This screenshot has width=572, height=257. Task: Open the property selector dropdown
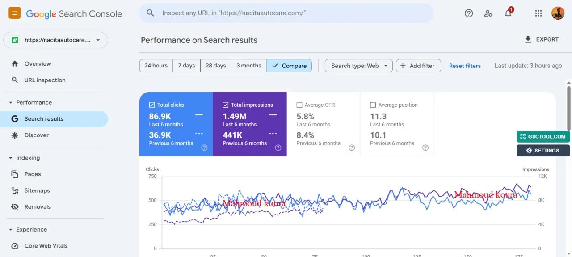coord(56,40)
